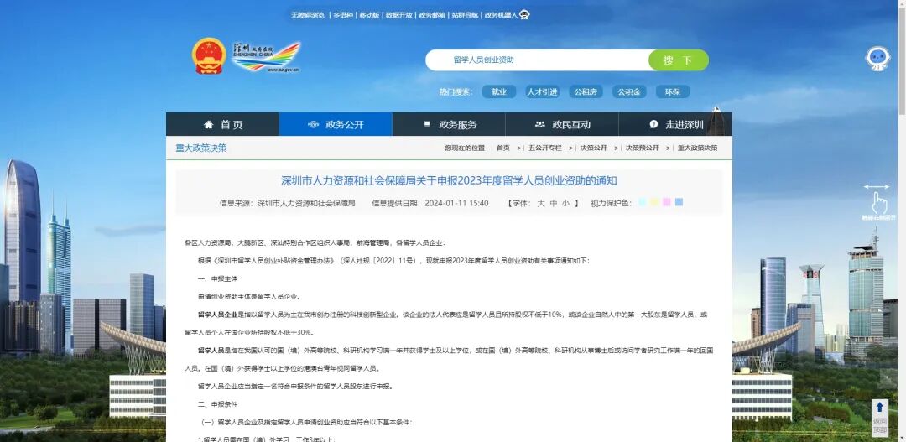Open the 政务服务 navigation tab
906x442 pixels.
(x=449, y=124)
